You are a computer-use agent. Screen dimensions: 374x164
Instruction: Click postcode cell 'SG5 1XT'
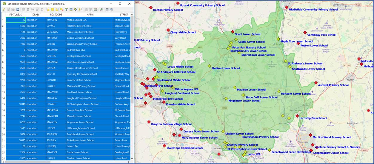56,74
